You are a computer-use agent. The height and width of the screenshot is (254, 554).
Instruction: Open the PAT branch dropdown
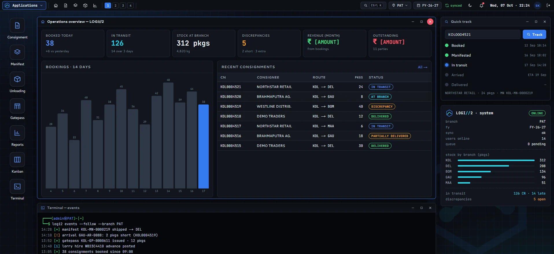[x=400, y=5]
